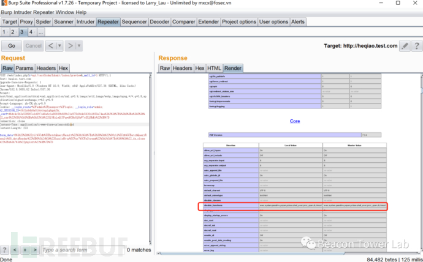
Task: Click the search term input field
Action: point(83,250)
